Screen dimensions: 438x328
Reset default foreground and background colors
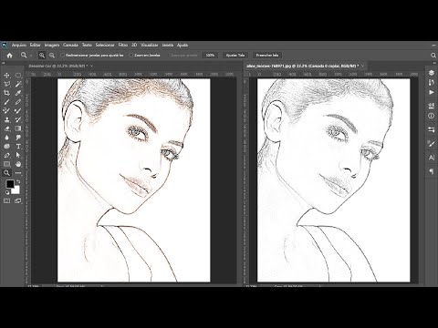click(x=7, y=192)
